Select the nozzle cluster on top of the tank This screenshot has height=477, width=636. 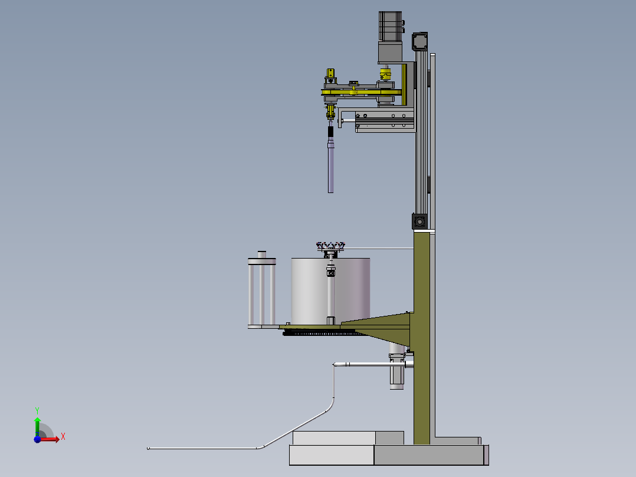click(x=330, y=247)
